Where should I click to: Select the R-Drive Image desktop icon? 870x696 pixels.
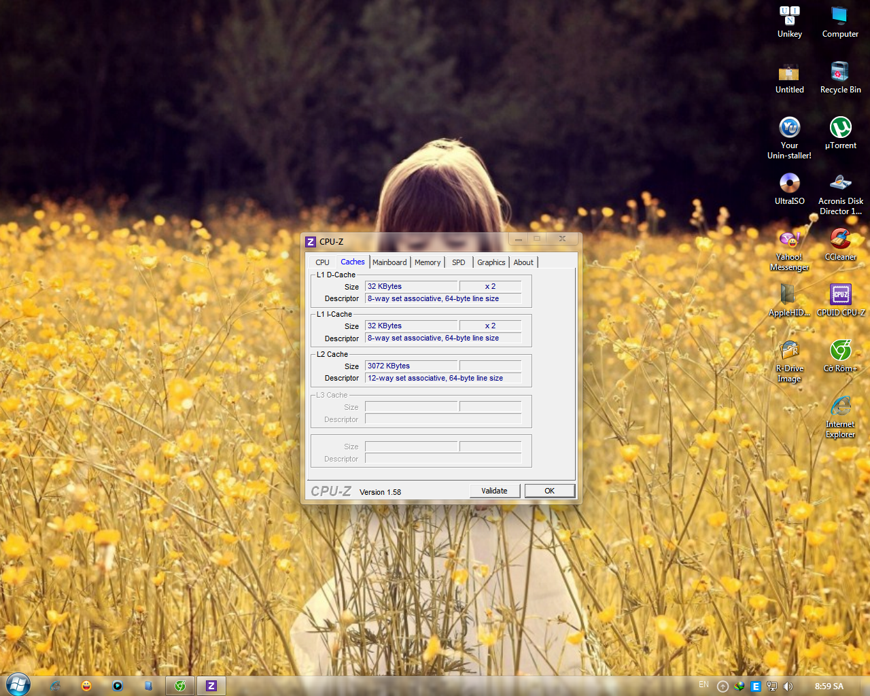point(789,362)
